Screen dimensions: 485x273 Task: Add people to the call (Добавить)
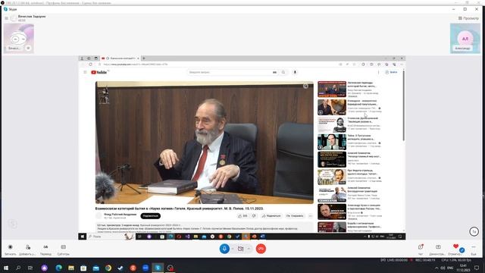click(27, 249)
